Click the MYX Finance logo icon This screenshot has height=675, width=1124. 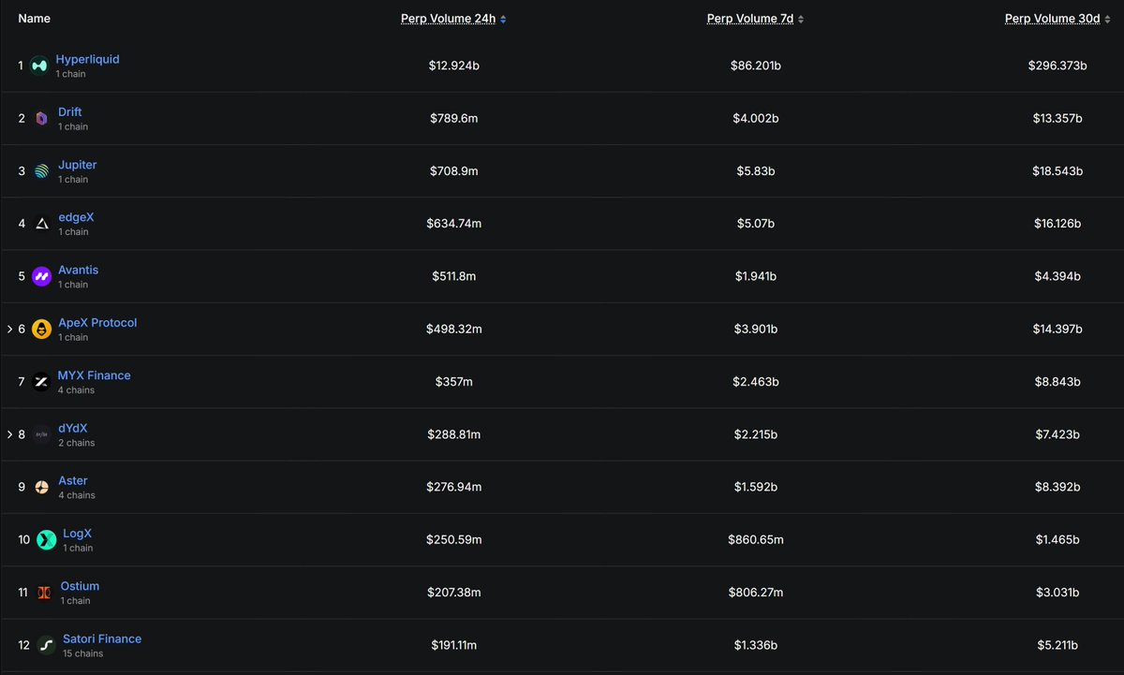point(41,382)
